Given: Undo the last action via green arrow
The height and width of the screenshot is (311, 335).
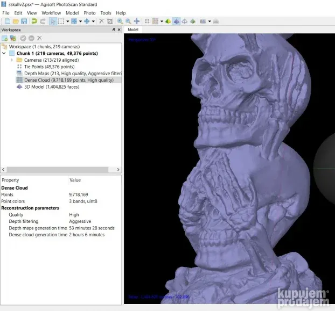Looking at the screenshot, I should [x=34, y=21].
